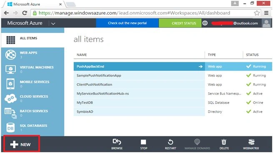Image resolution: width=273 pixels, height=153 pixels.
Task: Click Check out the new portal
Action: 127,23
